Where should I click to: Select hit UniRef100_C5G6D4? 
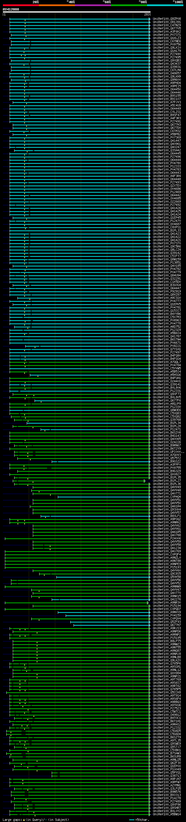point(167,734)
